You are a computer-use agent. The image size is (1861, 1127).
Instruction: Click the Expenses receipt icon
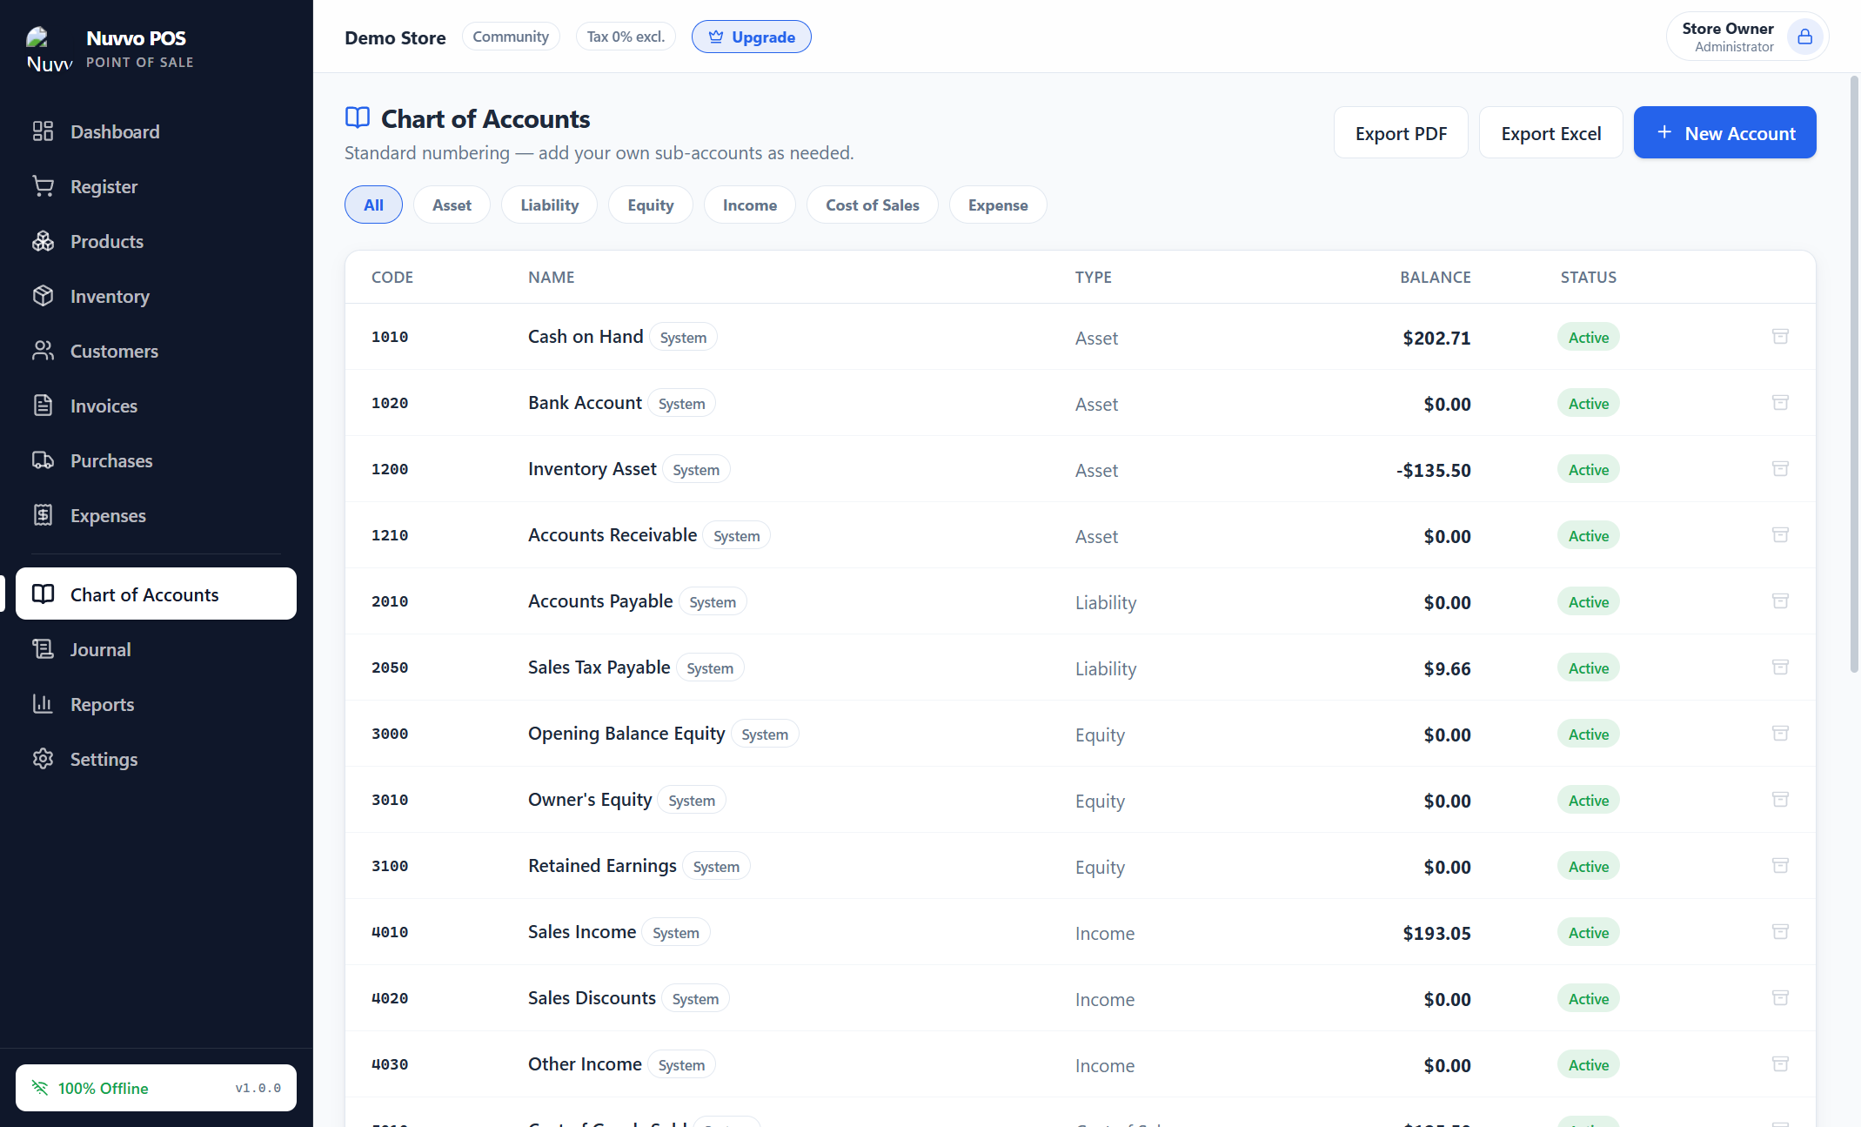click(43, 515)
